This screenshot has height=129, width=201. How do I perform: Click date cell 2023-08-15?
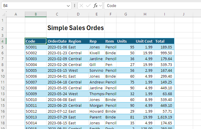click(x=57, y=123)
